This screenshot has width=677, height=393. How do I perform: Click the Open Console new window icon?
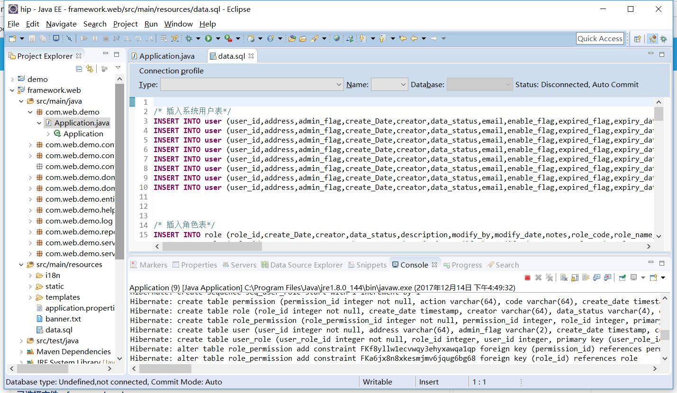pos(653,277)
